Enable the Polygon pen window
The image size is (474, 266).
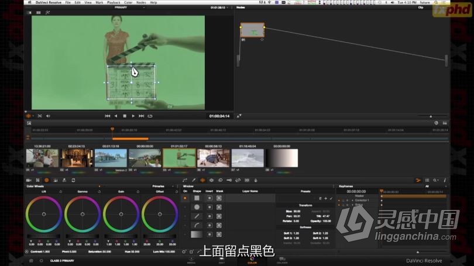[185, 216]
